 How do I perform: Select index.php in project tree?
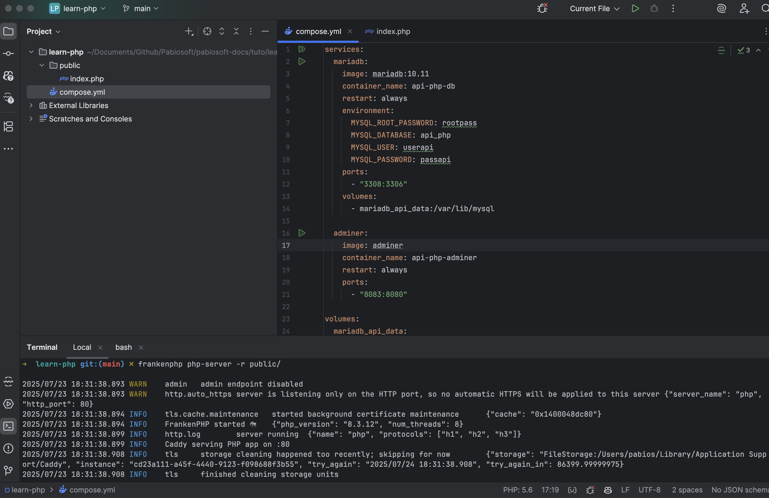tap(87, 79)
